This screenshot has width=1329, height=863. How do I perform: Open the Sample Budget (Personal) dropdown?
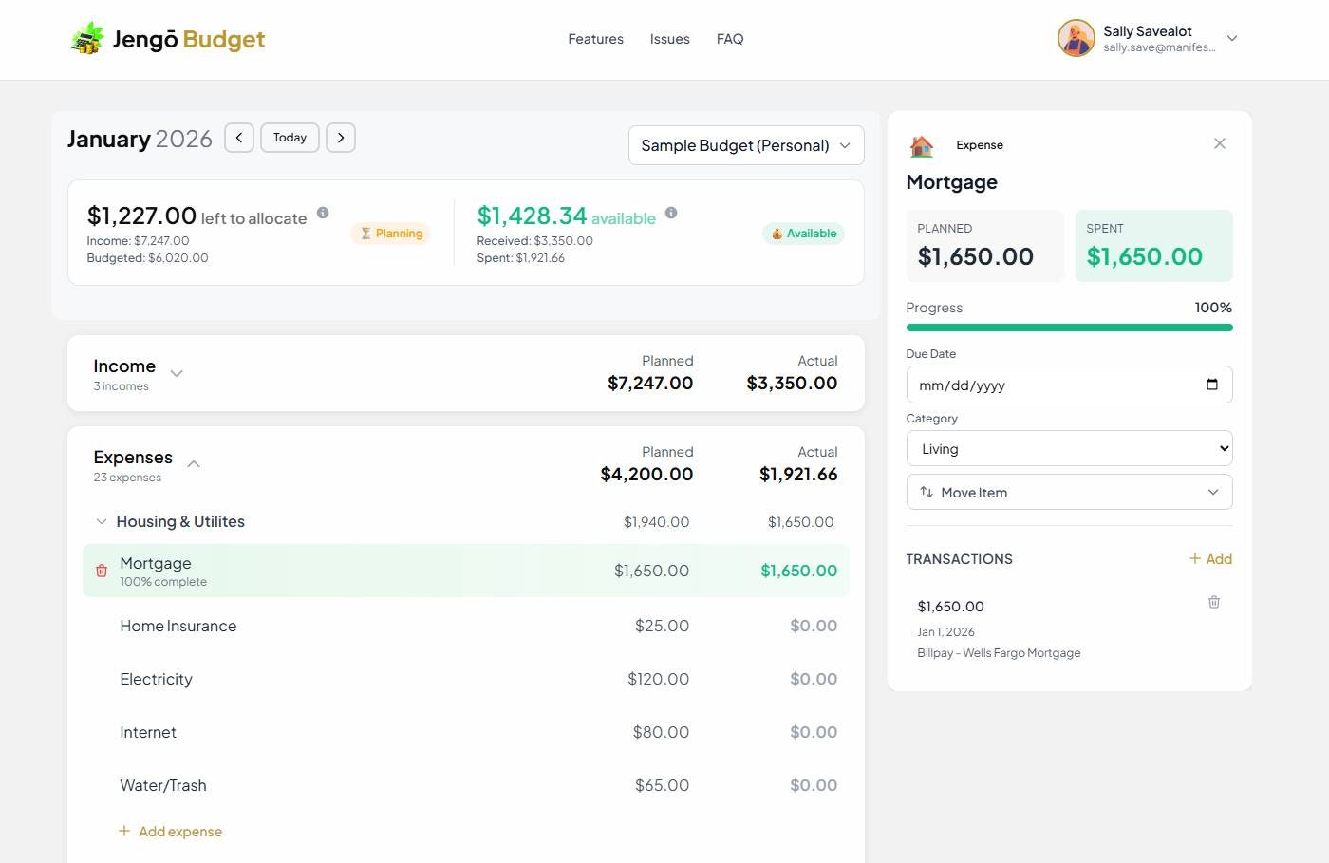coord(745,145)
